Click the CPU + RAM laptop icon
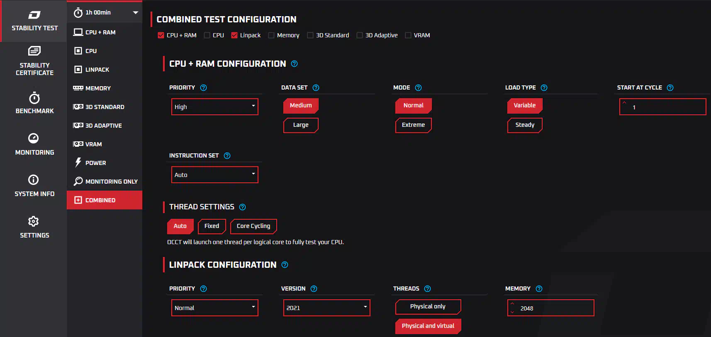The image size is (711, 337). [x=78, y=32]
